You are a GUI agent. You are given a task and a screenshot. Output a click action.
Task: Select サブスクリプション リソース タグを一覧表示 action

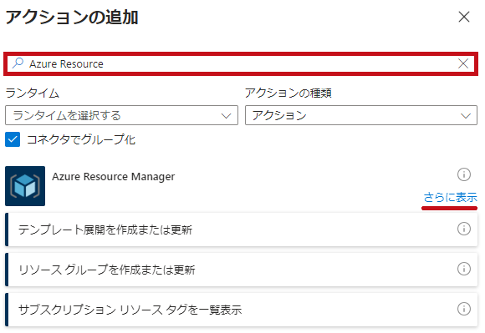pos(242,310)
